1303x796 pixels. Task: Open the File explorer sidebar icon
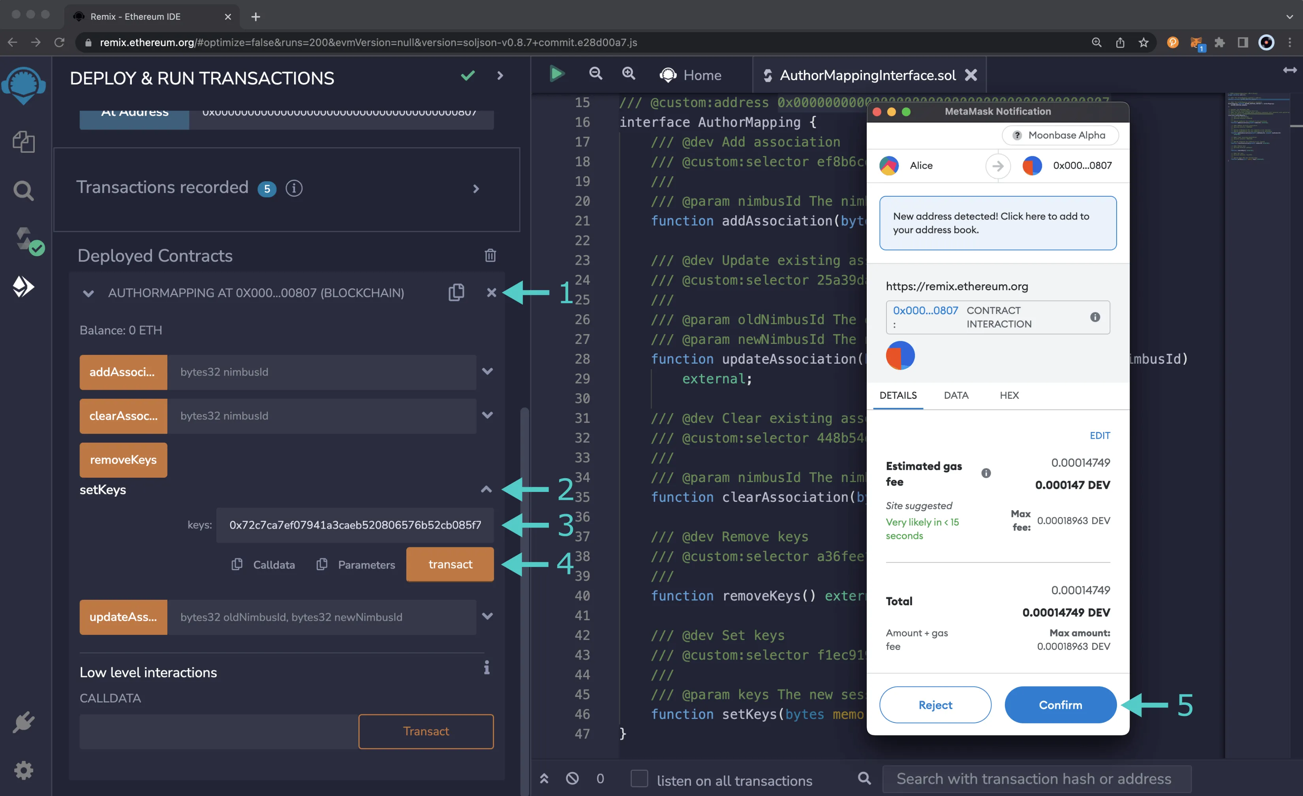click(23, 142)
